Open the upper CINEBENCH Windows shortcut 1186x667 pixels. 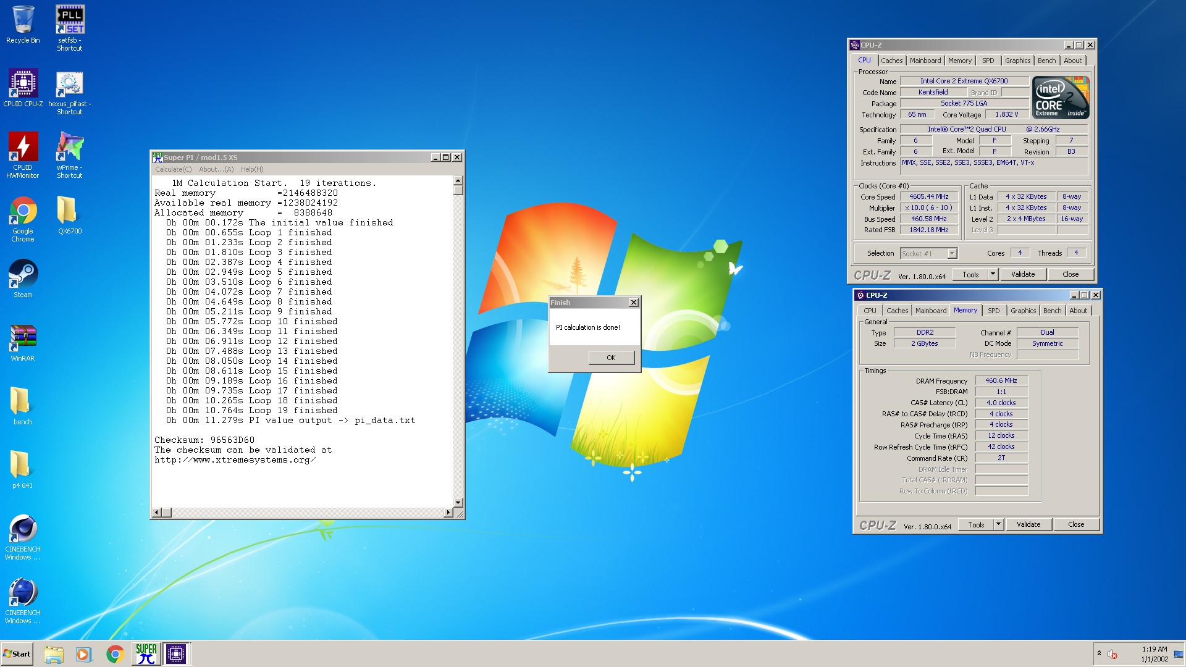[x=23, y=537]
